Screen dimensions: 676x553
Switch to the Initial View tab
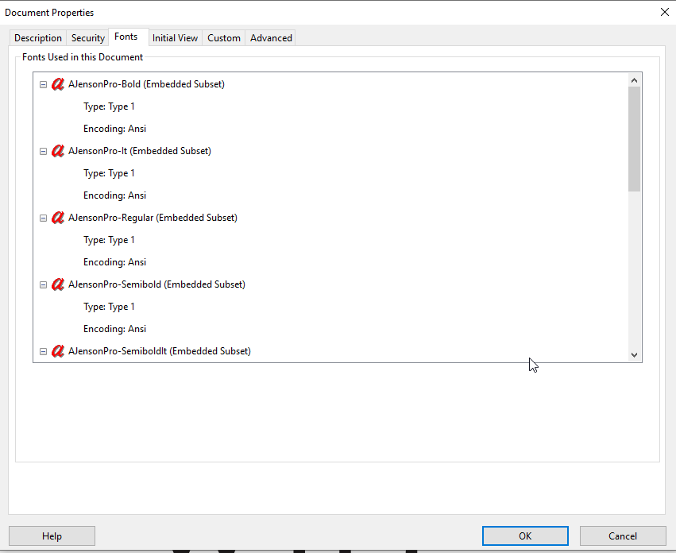click(x=175, y=37)
